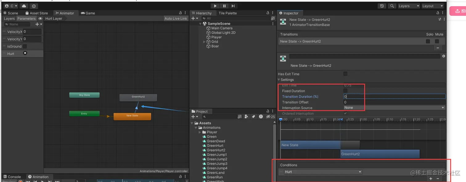Select the green Entry node
The height and width of the screenshot is (182, 466).
pyautogui.click(x=84, y=114)
